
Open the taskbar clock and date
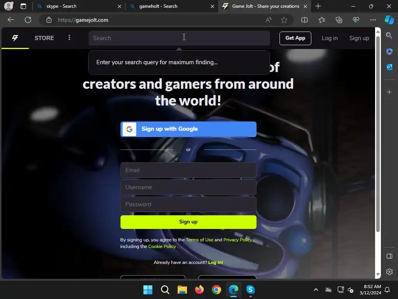370,290
